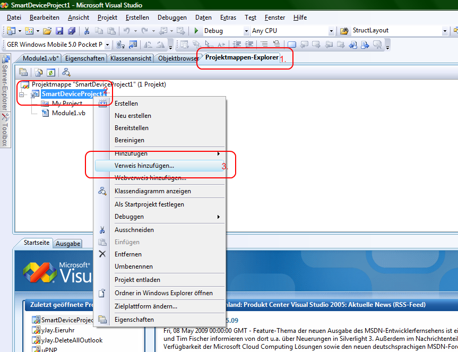Click Solution Explorer Properties icon

pyautogui.click(x=23, y=72)
